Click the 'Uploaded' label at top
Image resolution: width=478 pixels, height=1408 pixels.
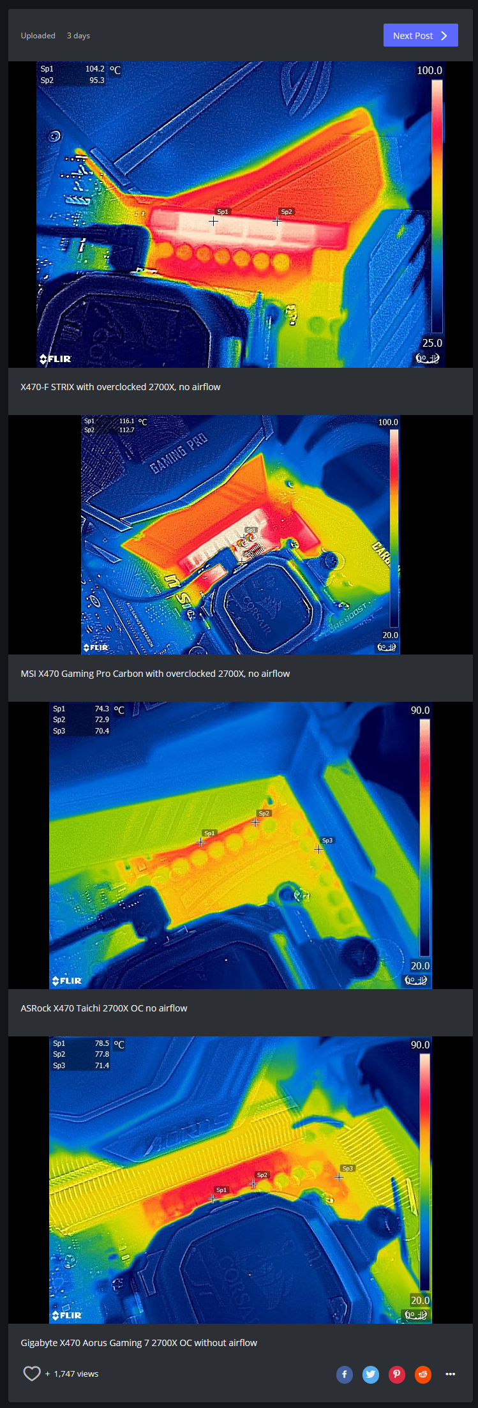click(38, 36)
